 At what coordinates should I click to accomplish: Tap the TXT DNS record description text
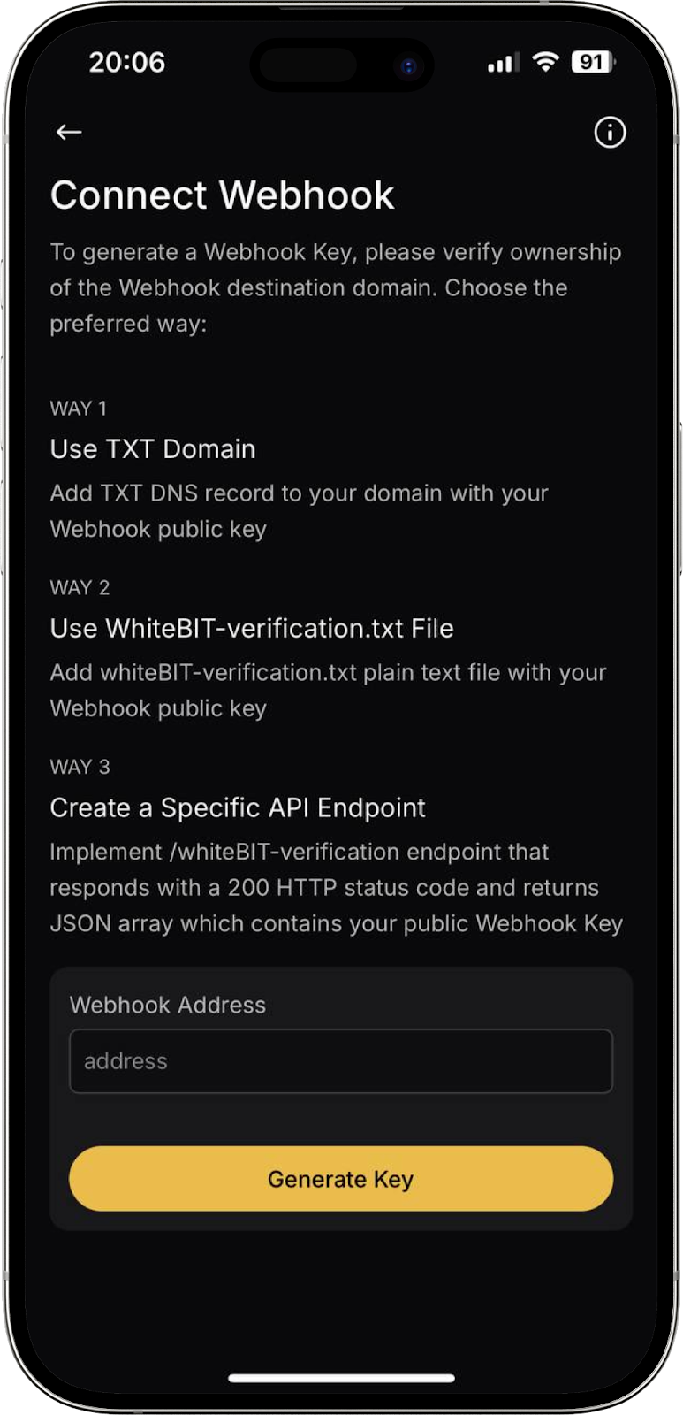point(300,511)
